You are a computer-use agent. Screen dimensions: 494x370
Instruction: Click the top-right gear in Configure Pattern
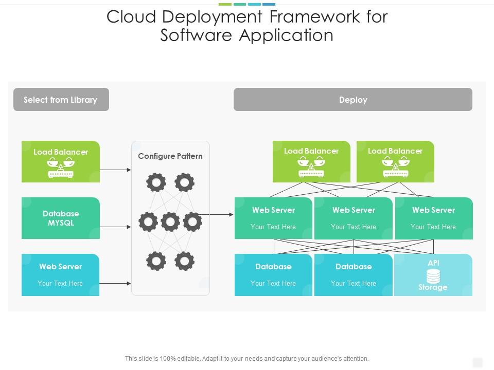[x=184, y=182]
